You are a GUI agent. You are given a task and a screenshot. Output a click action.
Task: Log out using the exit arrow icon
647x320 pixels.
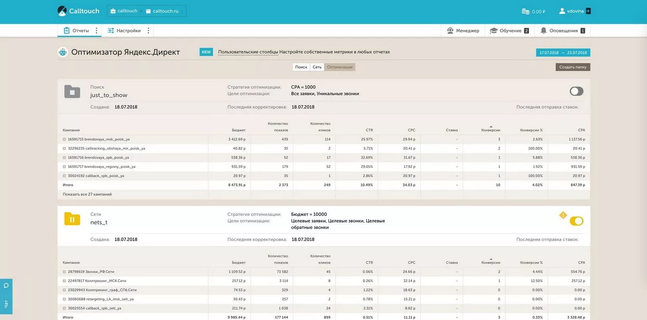pos(588,11)
